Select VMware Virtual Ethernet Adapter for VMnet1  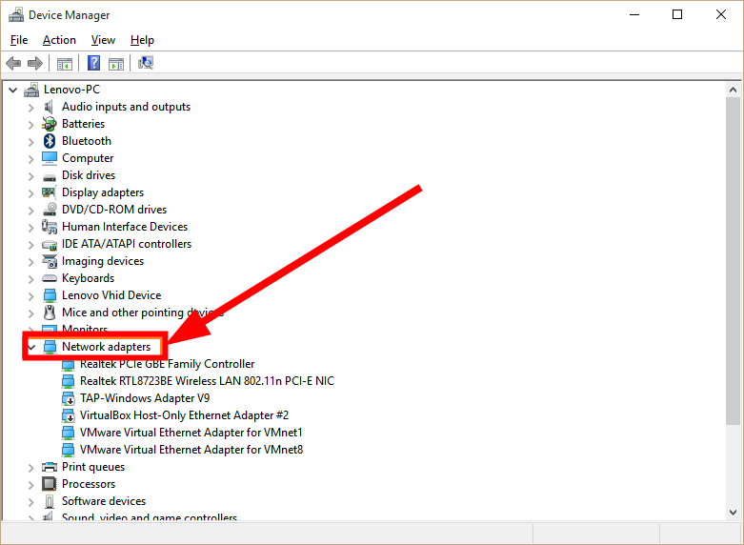coord(191,433)
